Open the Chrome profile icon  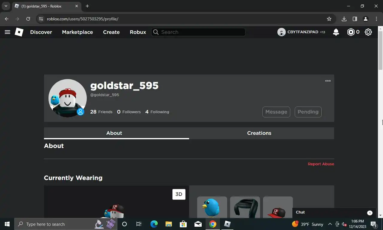pos(365,19)
